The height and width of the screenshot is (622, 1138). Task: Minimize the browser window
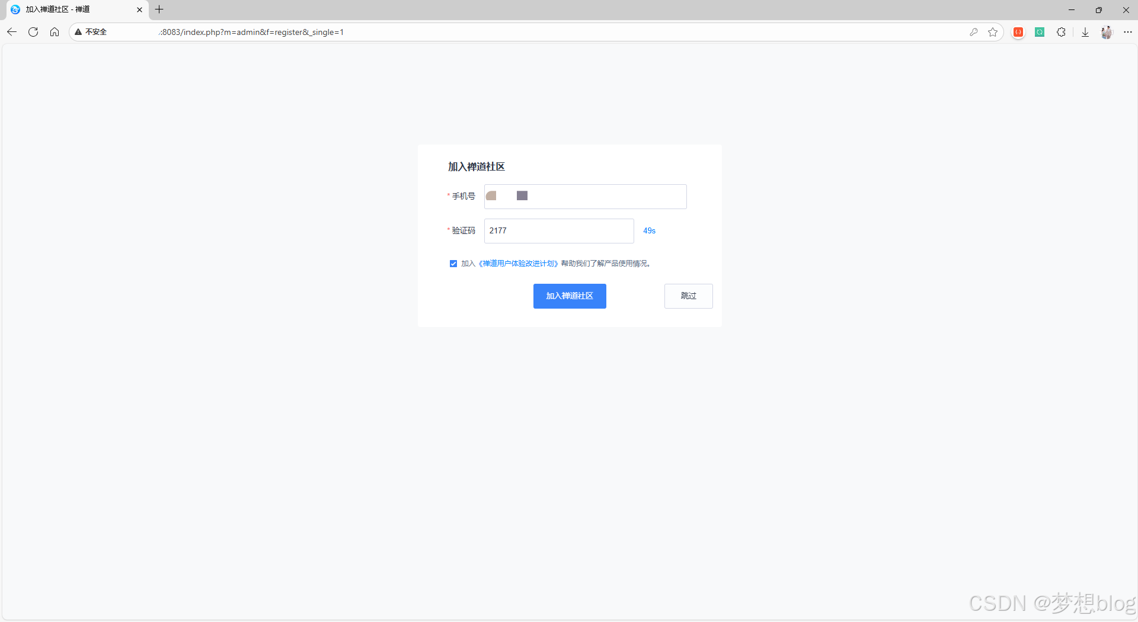point(1072,9)
